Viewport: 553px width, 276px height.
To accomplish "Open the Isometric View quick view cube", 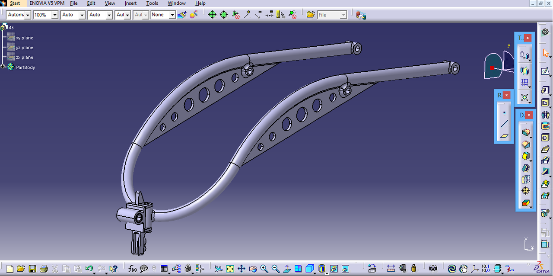I will (310, 269).
